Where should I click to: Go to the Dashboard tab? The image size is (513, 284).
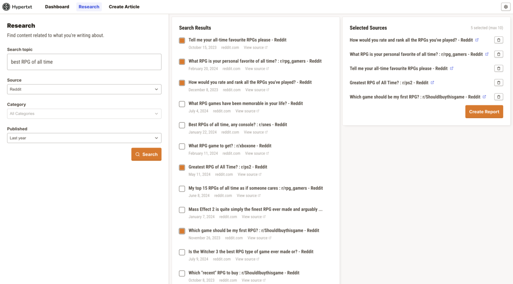coord(57,7)
